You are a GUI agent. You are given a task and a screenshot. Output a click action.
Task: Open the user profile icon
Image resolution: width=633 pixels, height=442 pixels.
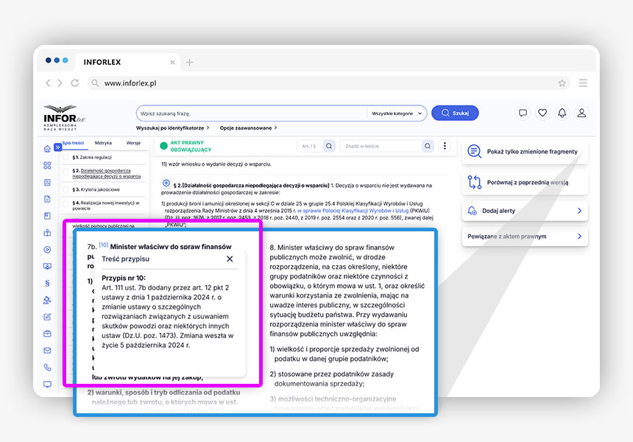pos(581,113)
